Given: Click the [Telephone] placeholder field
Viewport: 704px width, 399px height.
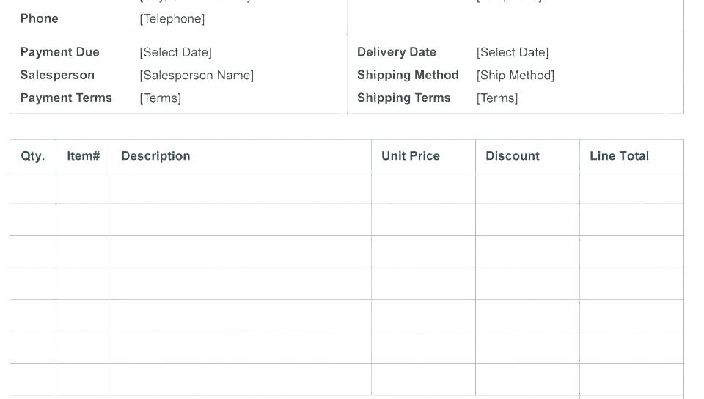Looking at the screenshot, I should [172, 19].
